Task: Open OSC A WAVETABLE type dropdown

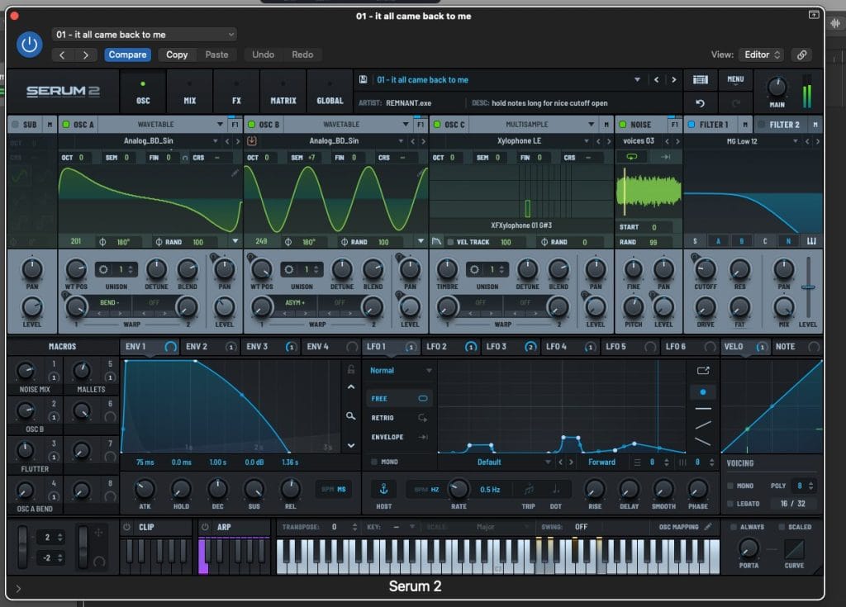Action: click(162, 125)
